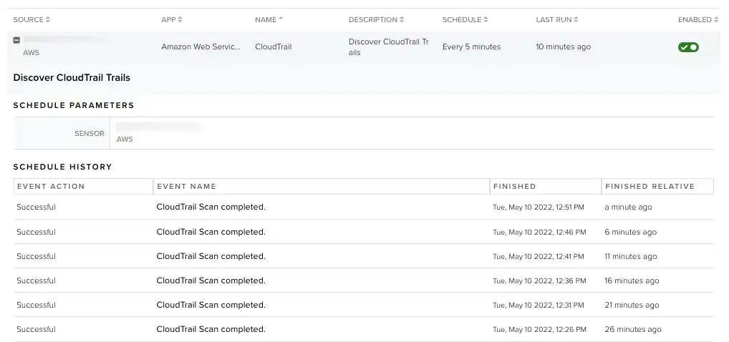Sort by the ENABLED column arrows
Viewport: 729px width, 342px height.
click(716, 19)
